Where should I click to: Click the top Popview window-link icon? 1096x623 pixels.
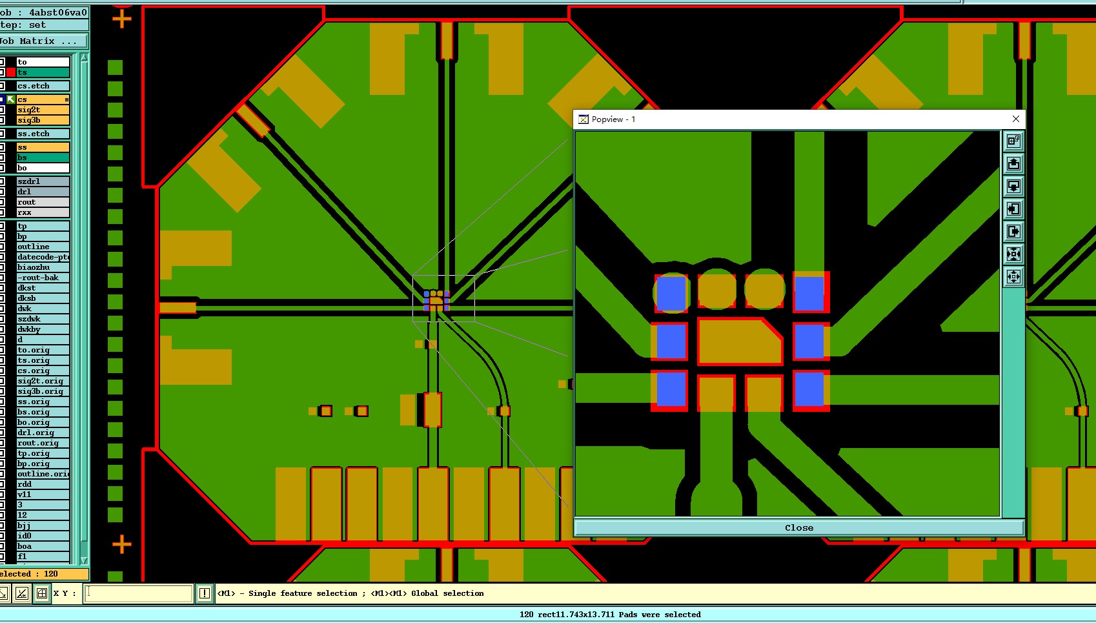1013,141
